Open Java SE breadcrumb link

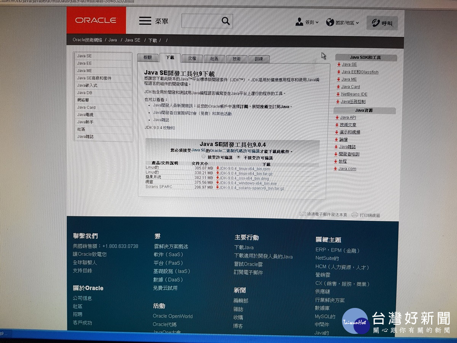pos(133,40)
